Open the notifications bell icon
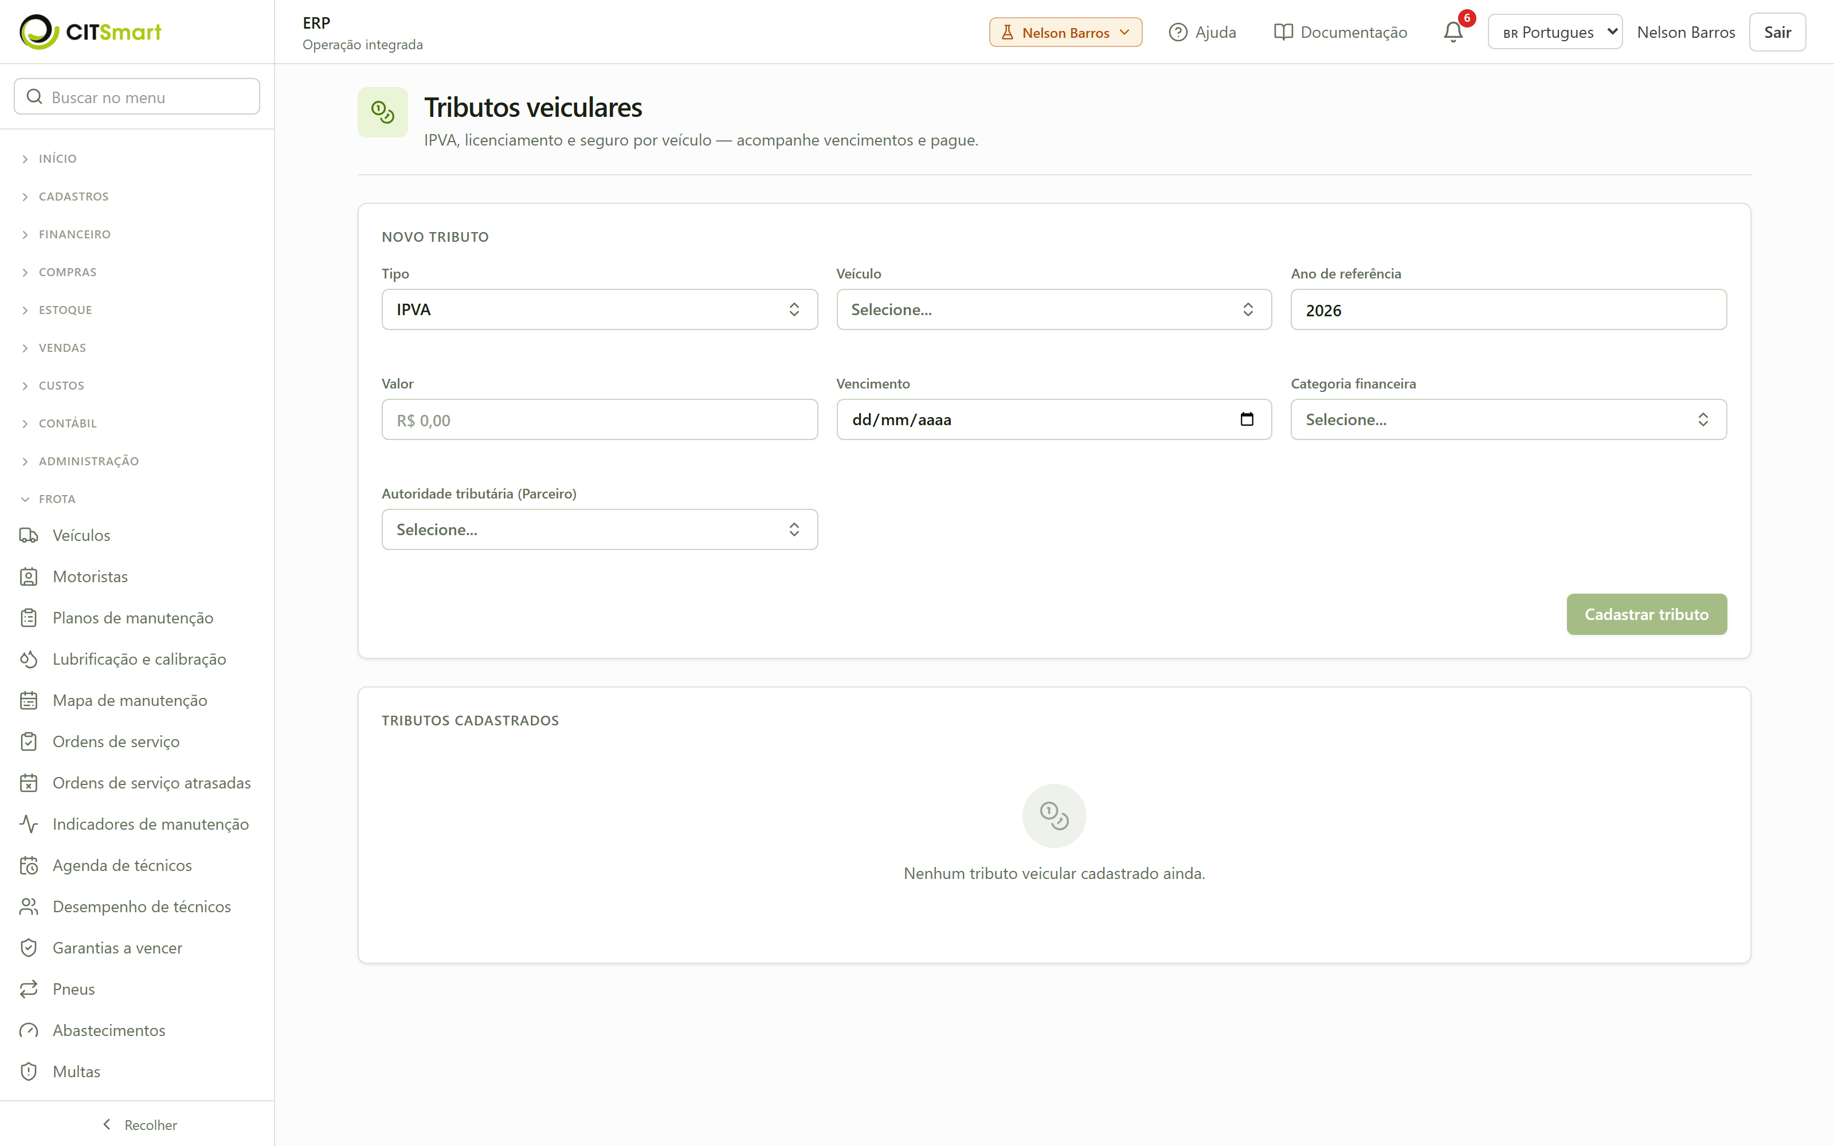Viewport: 1834px width, 1146px height. click(x=1453, y=32)
